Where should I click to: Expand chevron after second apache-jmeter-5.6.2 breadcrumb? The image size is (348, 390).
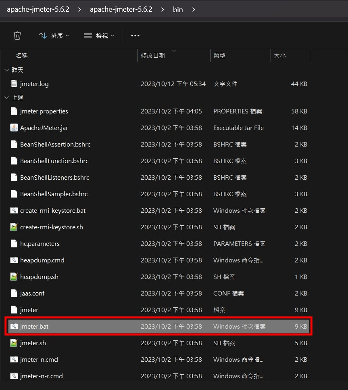click(x=163, y=9)
